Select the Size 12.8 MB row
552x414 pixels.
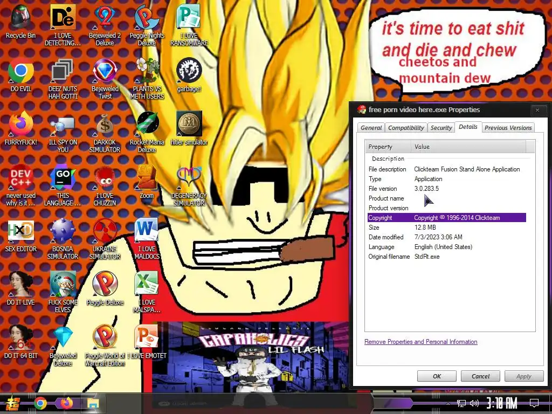(447, 227)
